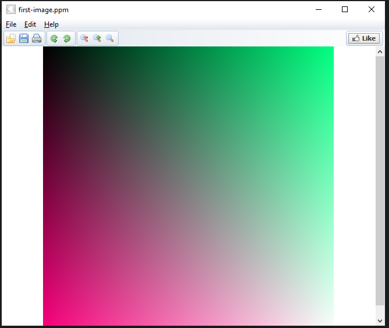Click the scrollbar up arrow

(x=380, y=52)
